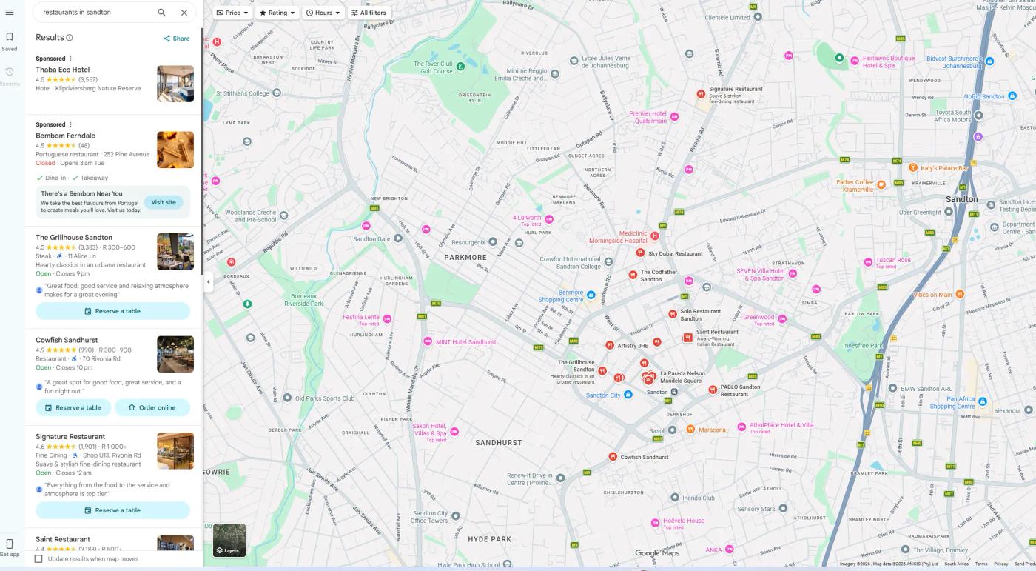
Task: Open the Price filter dropdown
Action: click(232, 13)
